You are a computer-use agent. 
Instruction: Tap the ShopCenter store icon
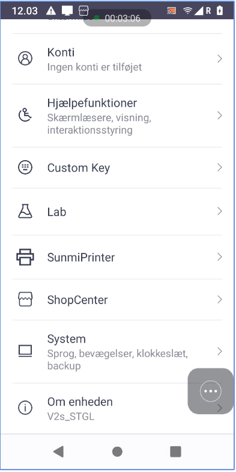pyautogui.click(x=25, y=300)
